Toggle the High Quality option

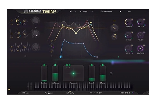[70, 93]
